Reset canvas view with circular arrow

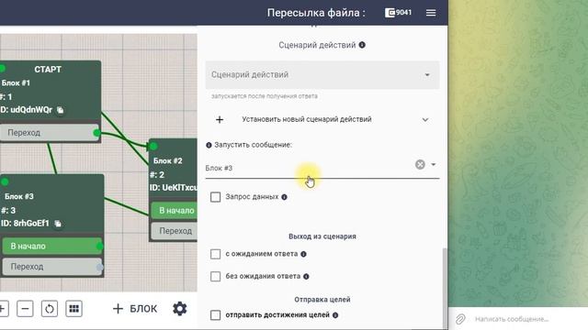50,309
